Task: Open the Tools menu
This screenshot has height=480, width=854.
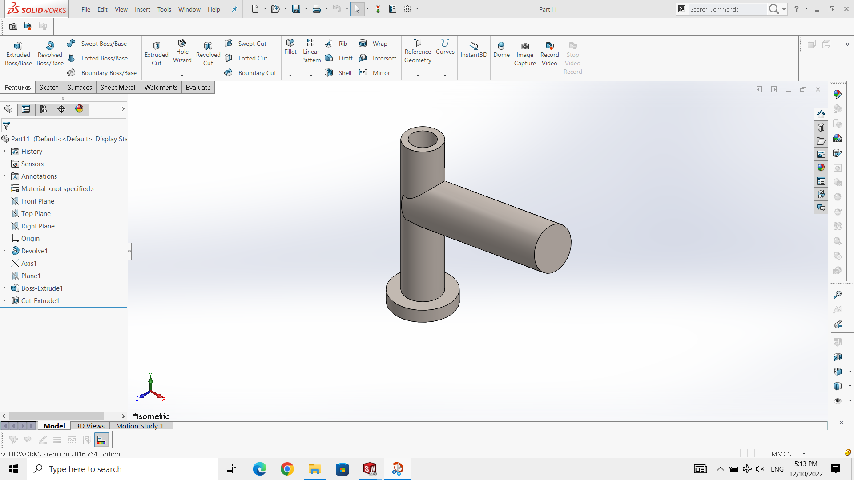Action: point(164,9)
